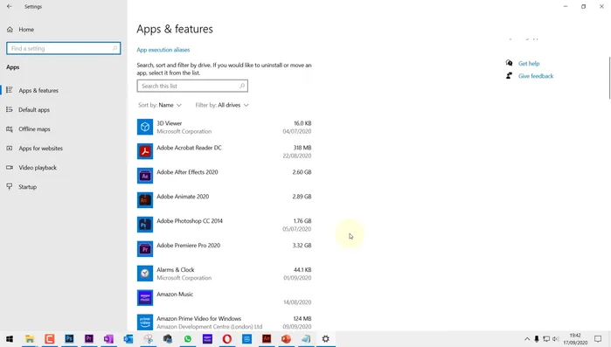611x347 pixels.
Task: Click the tray microphone icon
Action: point(537,339)
